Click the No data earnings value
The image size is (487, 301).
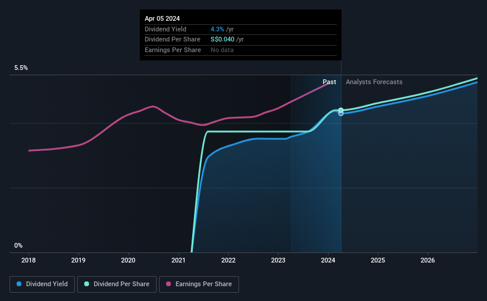point(222,50)
